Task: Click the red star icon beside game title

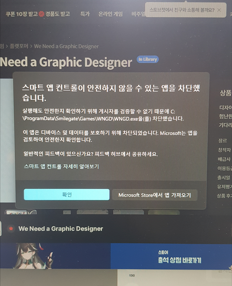Action: coord(11,228)
